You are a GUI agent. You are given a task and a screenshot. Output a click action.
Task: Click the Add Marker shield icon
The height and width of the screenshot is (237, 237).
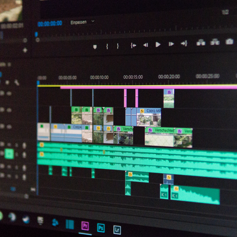[x=95, y=47]
